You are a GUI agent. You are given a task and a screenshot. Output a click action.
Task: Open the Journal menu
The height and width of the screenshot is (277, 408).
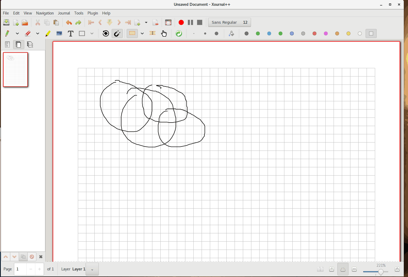pos(64,13)
